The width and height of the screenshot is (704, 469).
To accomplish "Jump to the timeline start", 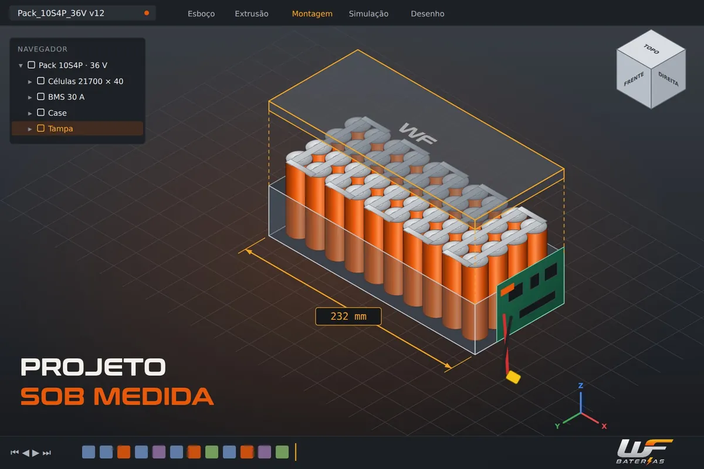I will pyautogui.click(x=15, y=453).
